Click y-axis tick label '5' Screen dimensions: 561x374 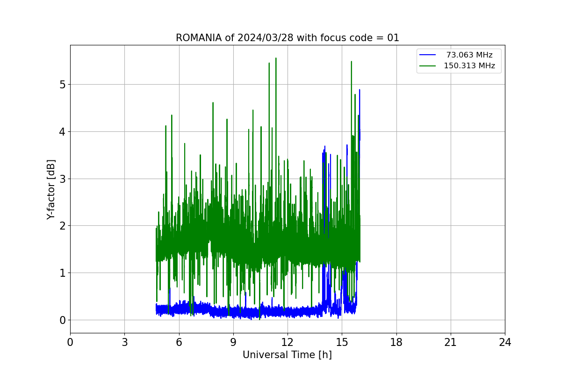click(x=62, y=85)
